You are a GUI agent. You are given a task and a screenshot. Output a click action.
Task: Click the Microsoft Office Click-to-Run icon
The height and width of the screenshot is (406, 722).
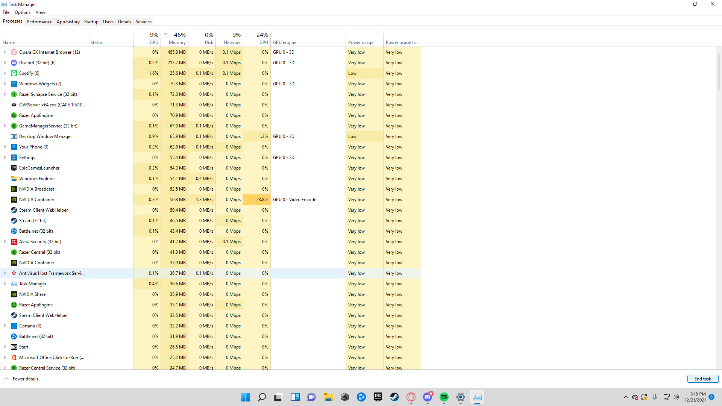(14, 358)
